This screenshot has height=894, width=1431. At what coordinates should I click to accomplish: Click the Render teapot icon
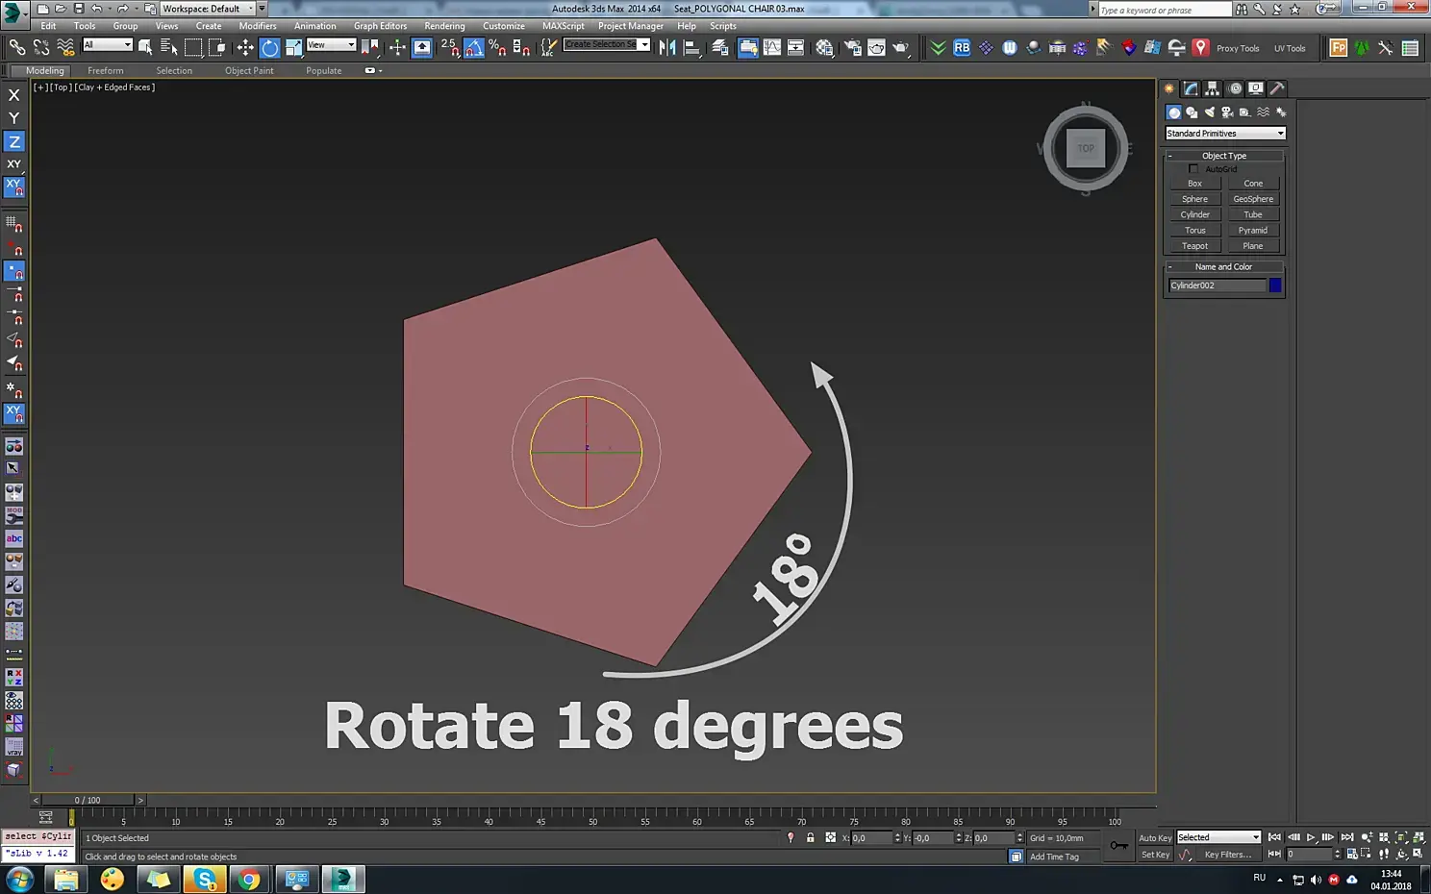coord(900,48)
